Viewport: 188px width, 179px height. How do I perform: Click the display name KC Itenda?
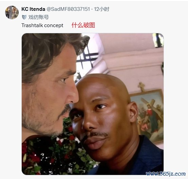(33, 9)
